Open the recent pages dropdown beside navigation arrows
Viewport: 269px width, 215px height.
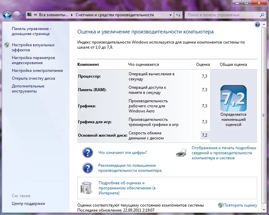(x=23, y=15)
